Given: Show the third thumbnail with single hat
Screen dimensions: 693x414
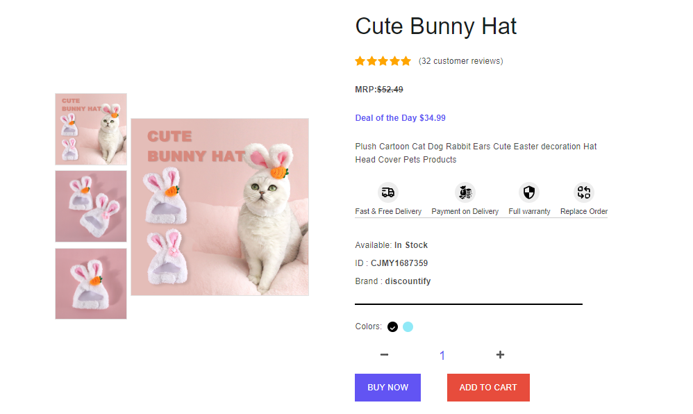Looking at the screenshot, I should (x=91, y=283).
